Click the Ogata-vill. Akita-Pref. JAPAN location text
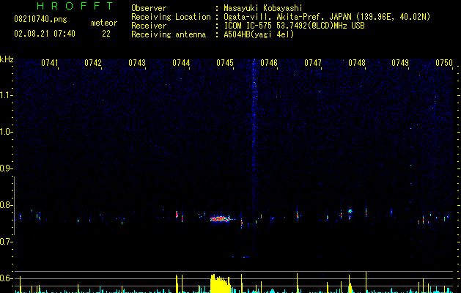Viewport: 461px width, 293px height. (x=327, y=17)
